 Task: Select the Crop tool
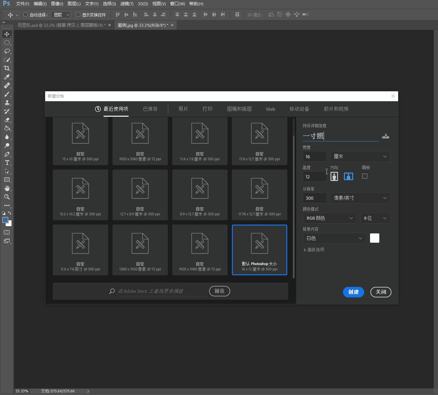(x=7, y=68)
